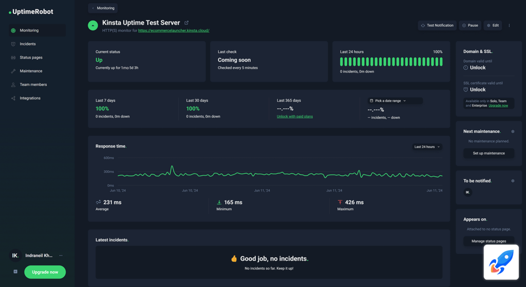Click the SSL certificate shield icon
Viewport: 526px width, 287px height.
(x=465, y=89)
